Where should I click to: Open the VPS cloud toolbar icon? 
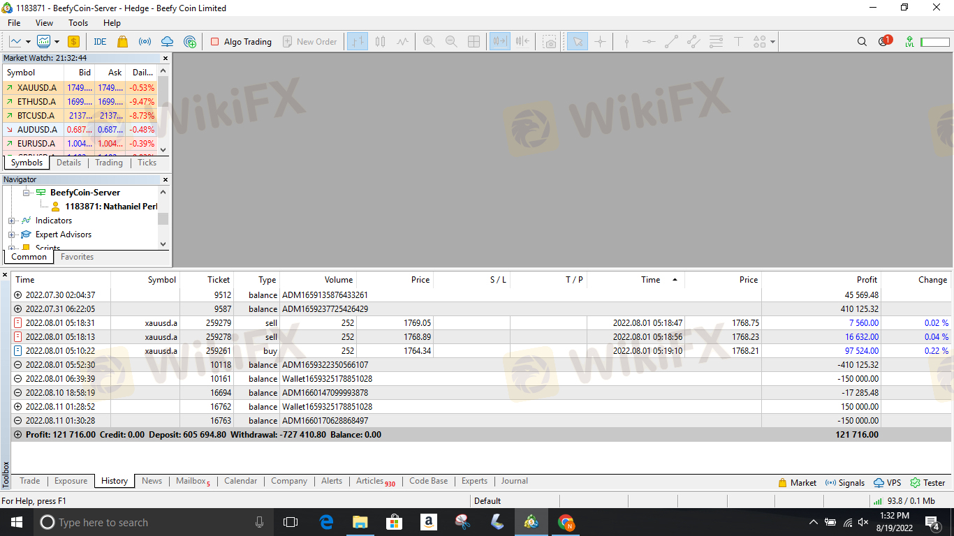[168, 42]
